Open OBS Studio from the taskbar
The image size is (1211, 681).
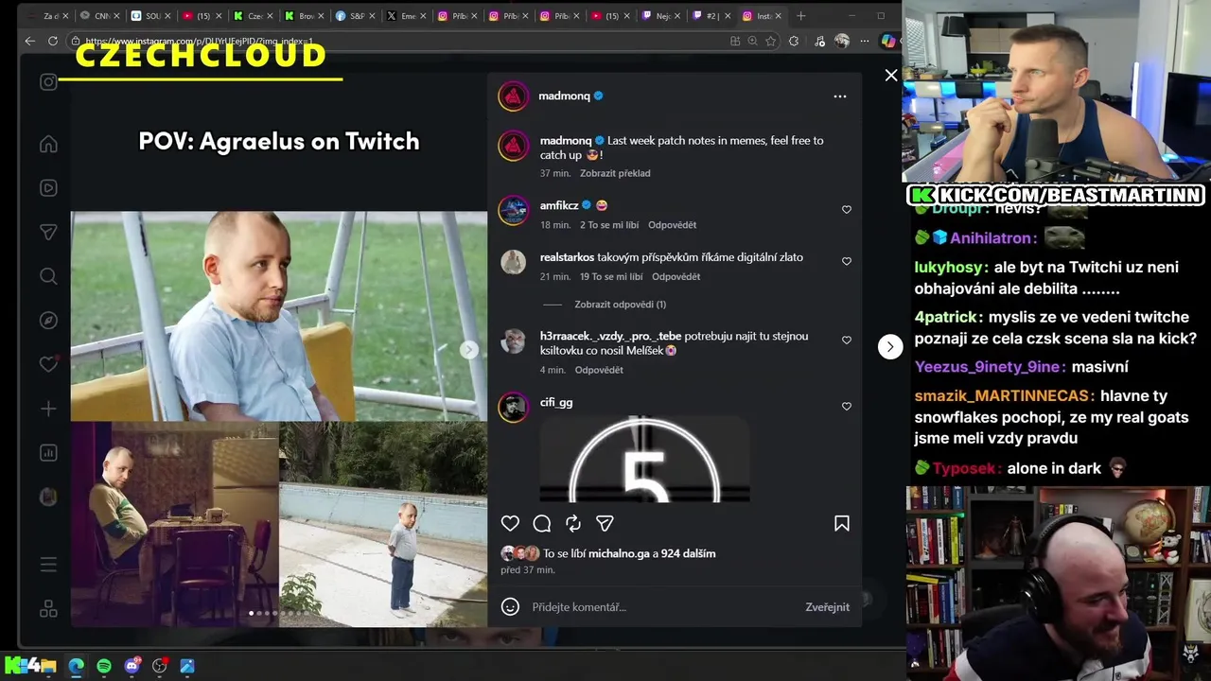(x=160, y=666)
